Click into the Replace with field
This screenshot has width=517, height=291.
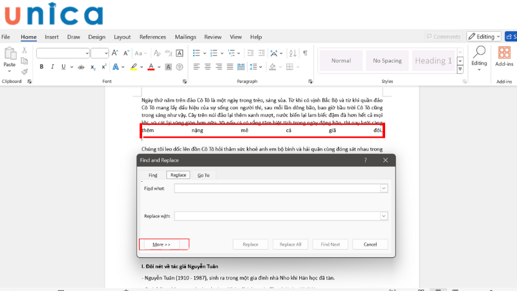click(277, 216)
